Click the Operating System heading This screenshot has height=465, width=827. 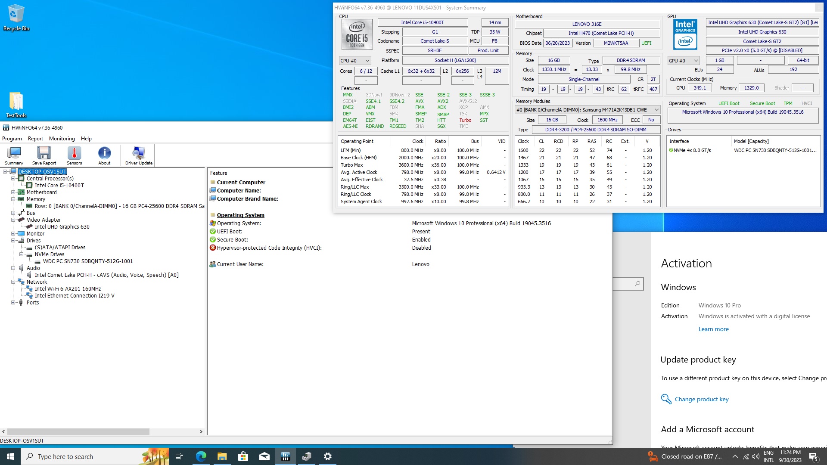[240, 215]
